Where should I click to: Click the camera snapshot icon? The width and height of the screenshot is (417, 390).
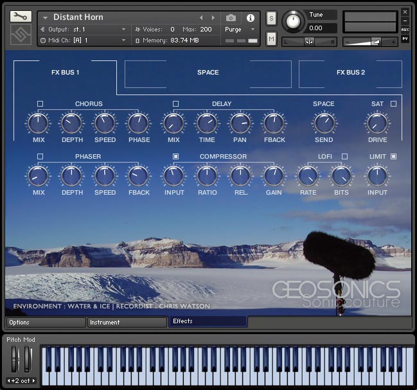coord(231,17)
